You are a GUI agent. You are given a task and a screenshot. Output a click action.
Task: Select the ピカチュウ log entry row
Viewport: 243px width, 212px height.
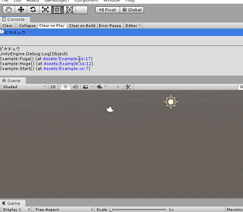tap(121, 32)
